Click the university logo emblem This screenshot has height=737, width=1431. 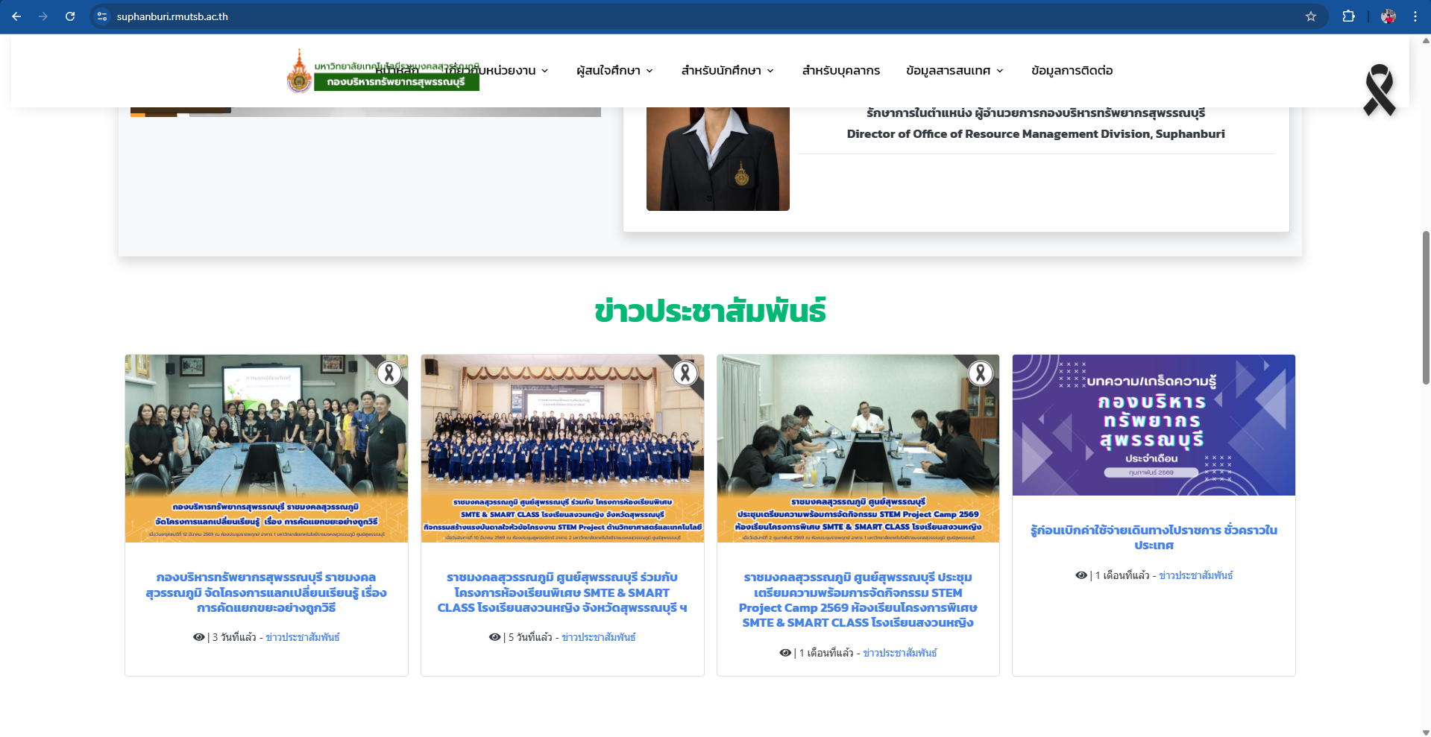click(x=300, y=72)
